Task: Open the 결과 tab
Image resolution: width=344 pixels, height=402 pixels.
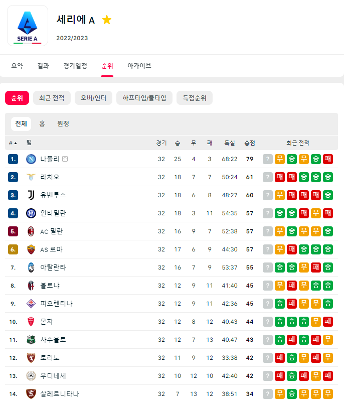Action: pyautogui.click(x=43, y=66)
